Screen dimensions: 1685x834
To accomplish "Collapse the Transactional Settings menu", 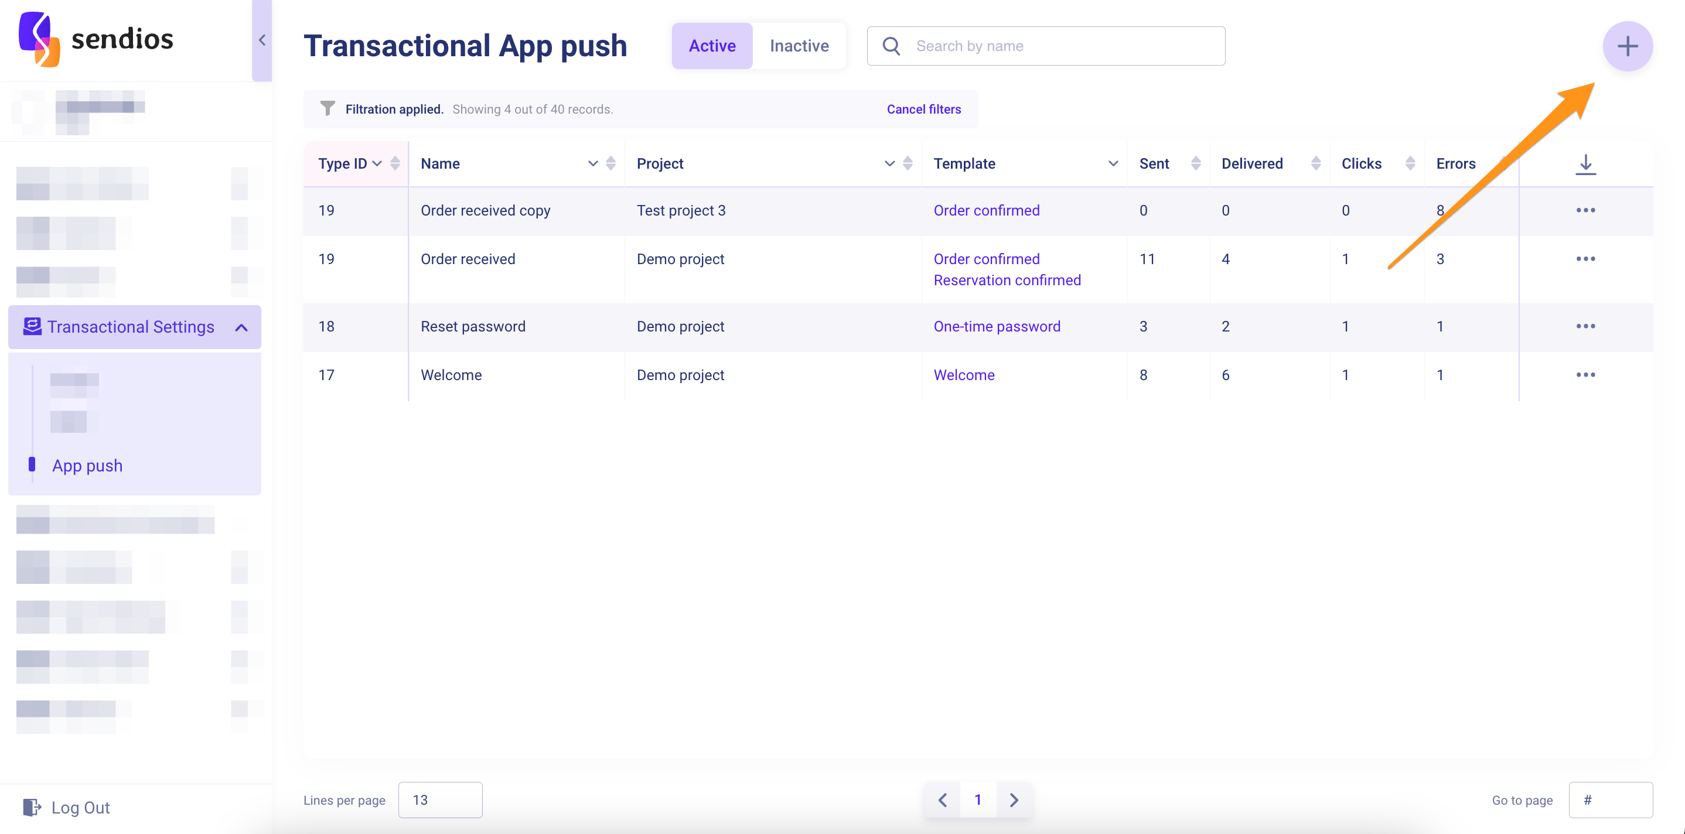I will [241, 327].
